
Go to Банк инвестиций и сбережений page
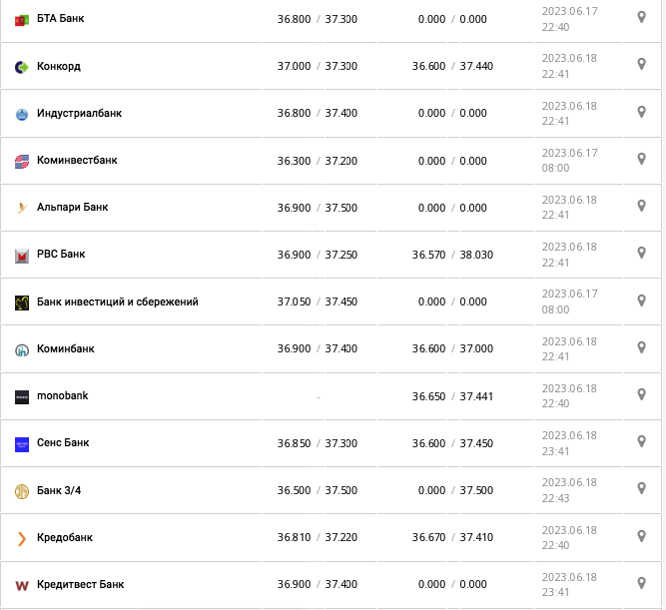[x=117, y=302]
